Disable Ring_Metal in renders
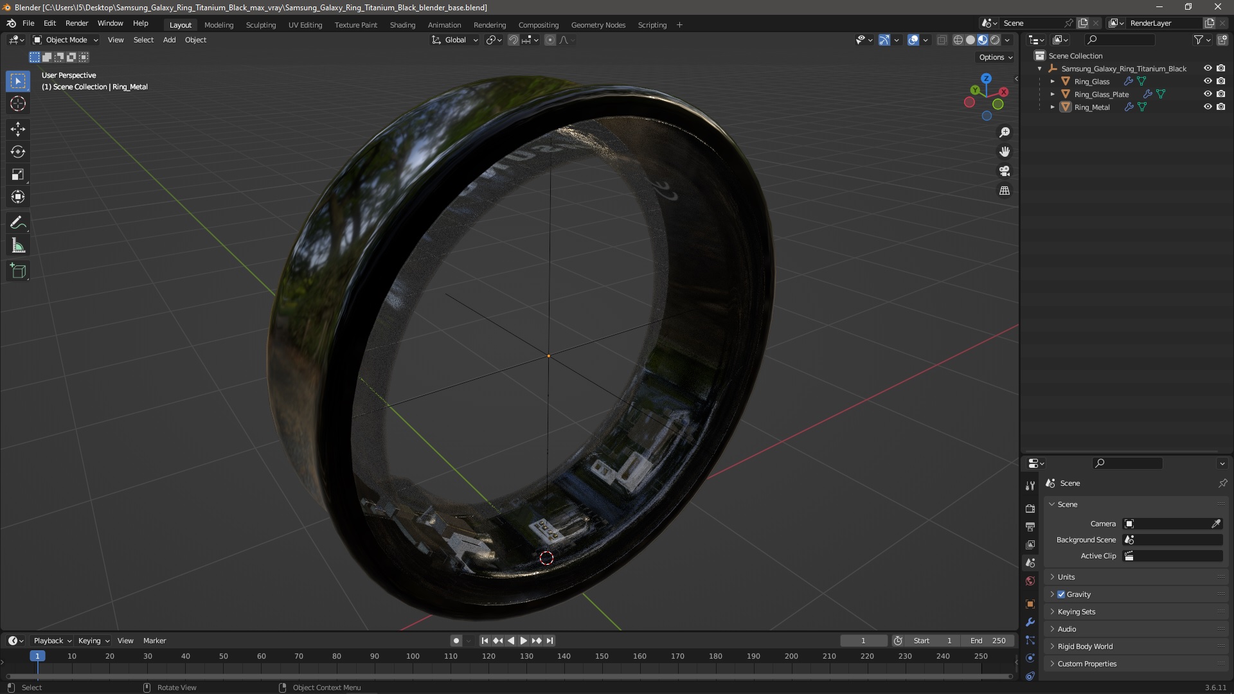Screen dimensions: 1234x694 tap(1221, 107)
